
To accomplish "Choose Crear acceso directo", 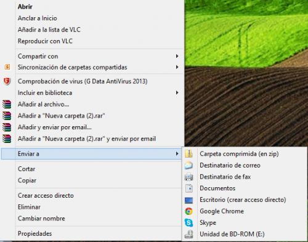I will point(46,195).
